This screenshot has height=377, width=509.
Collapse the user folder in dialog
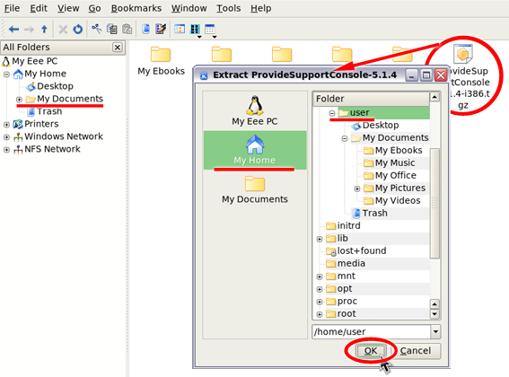[x=332, y=113]
